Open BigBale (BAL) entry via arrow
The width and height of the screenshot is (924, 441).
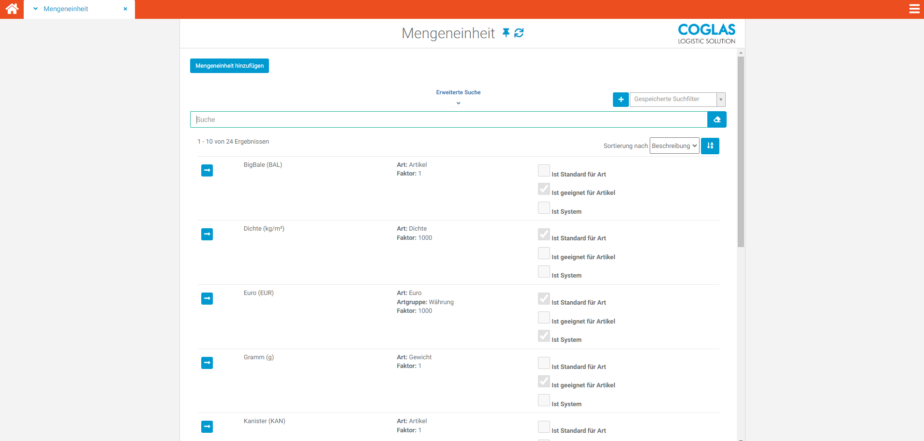[x=207, y=170]
